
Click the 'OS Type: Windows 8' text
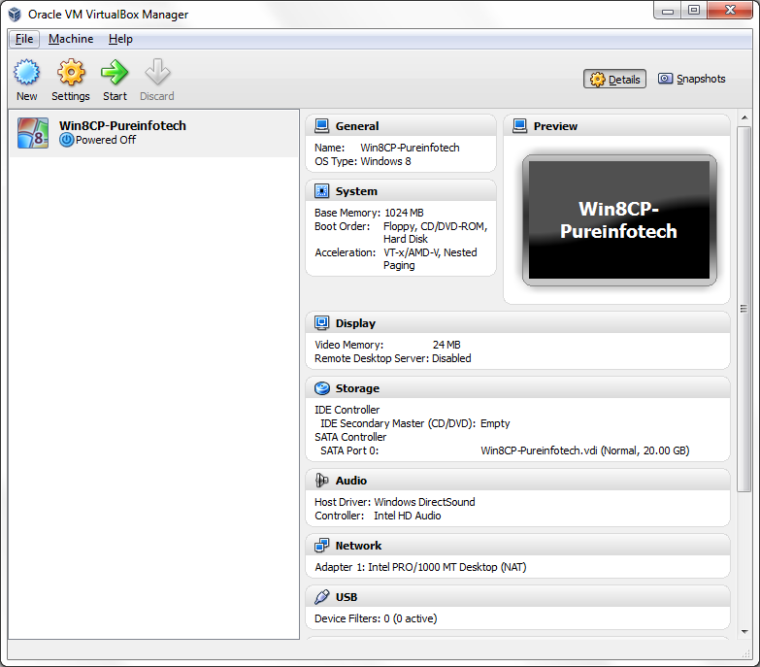pos(363,161)
